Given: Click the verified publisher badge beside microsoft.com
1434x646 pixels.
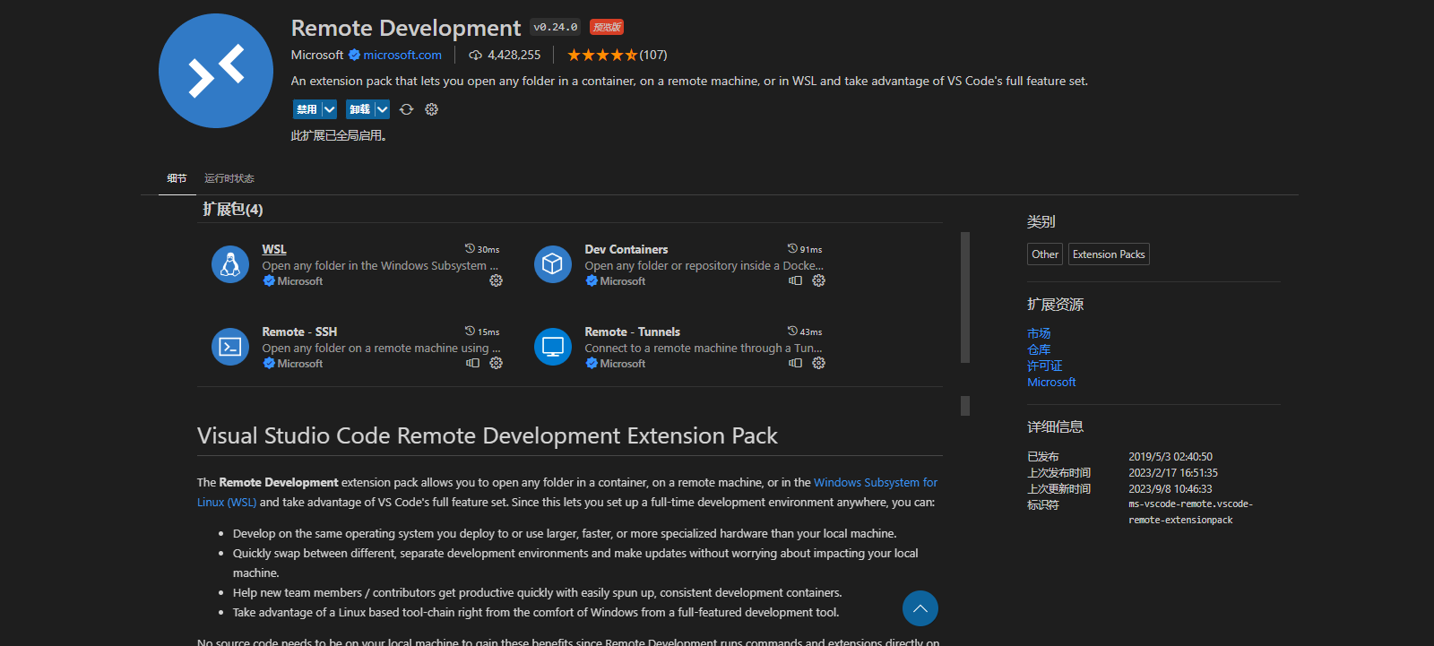Looking at the screenshot, I should [x=355, y=55].
